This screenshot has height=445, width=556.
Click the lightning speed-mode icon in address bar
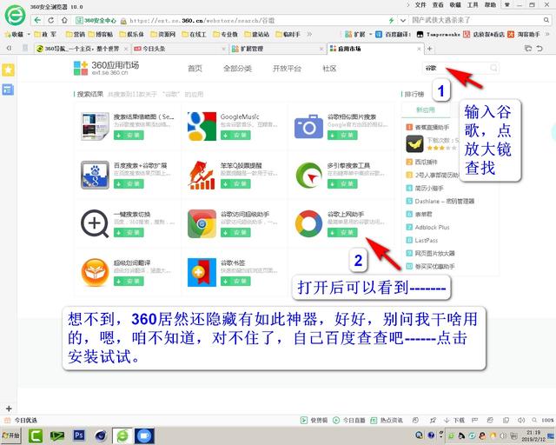click(x=391, y=20)
